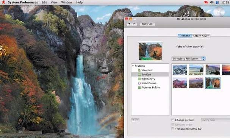Open the Stretch to Fill Screen dropdown
The image size is (230, 138).
(188, 59)
